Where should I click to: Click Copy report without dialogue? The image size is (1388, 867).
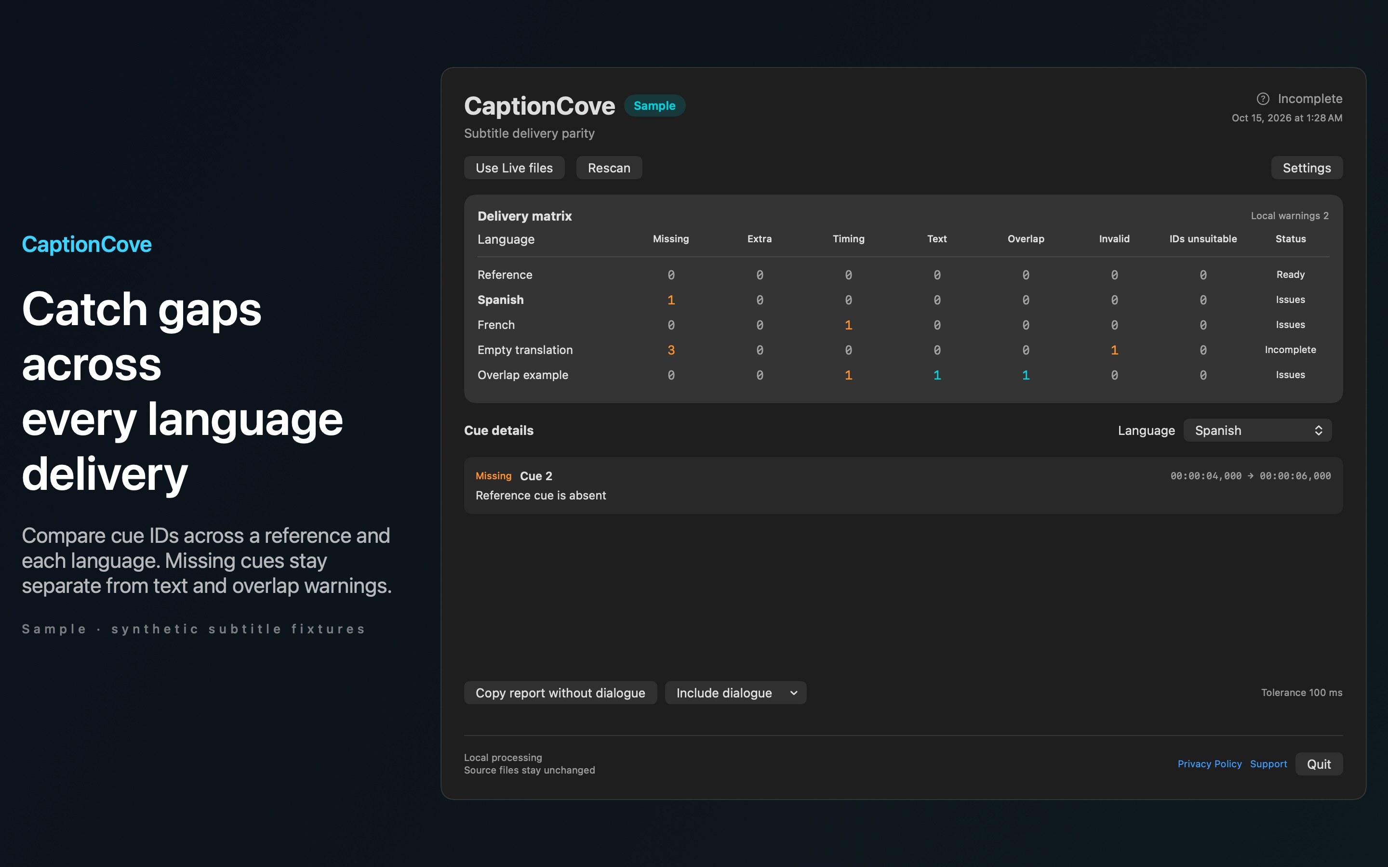pos(561,693)
